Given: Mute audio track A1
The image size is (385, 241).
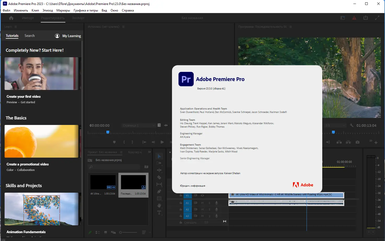Looking at the screenshot, I should (202, 203).
